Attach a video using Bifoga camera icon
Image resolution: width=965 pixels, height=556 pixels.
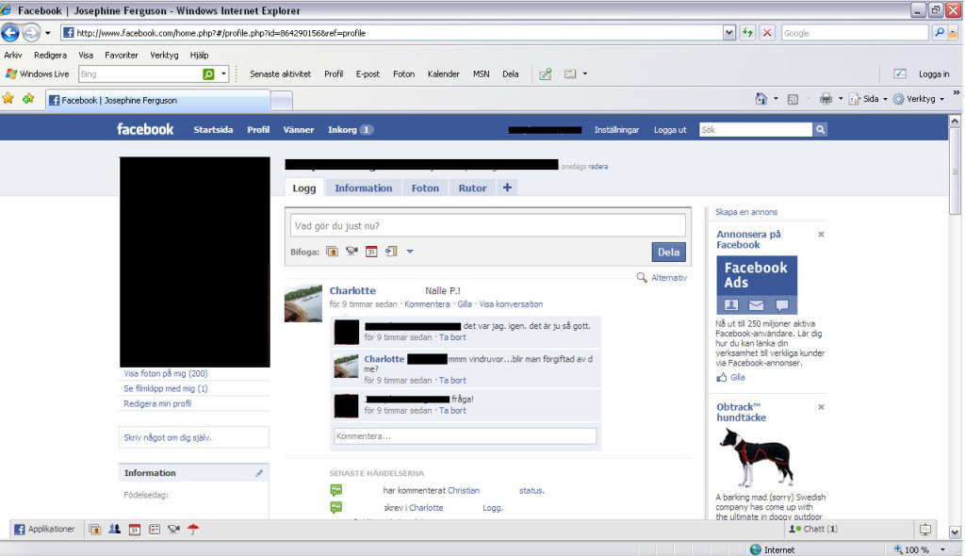click(352, 252)
